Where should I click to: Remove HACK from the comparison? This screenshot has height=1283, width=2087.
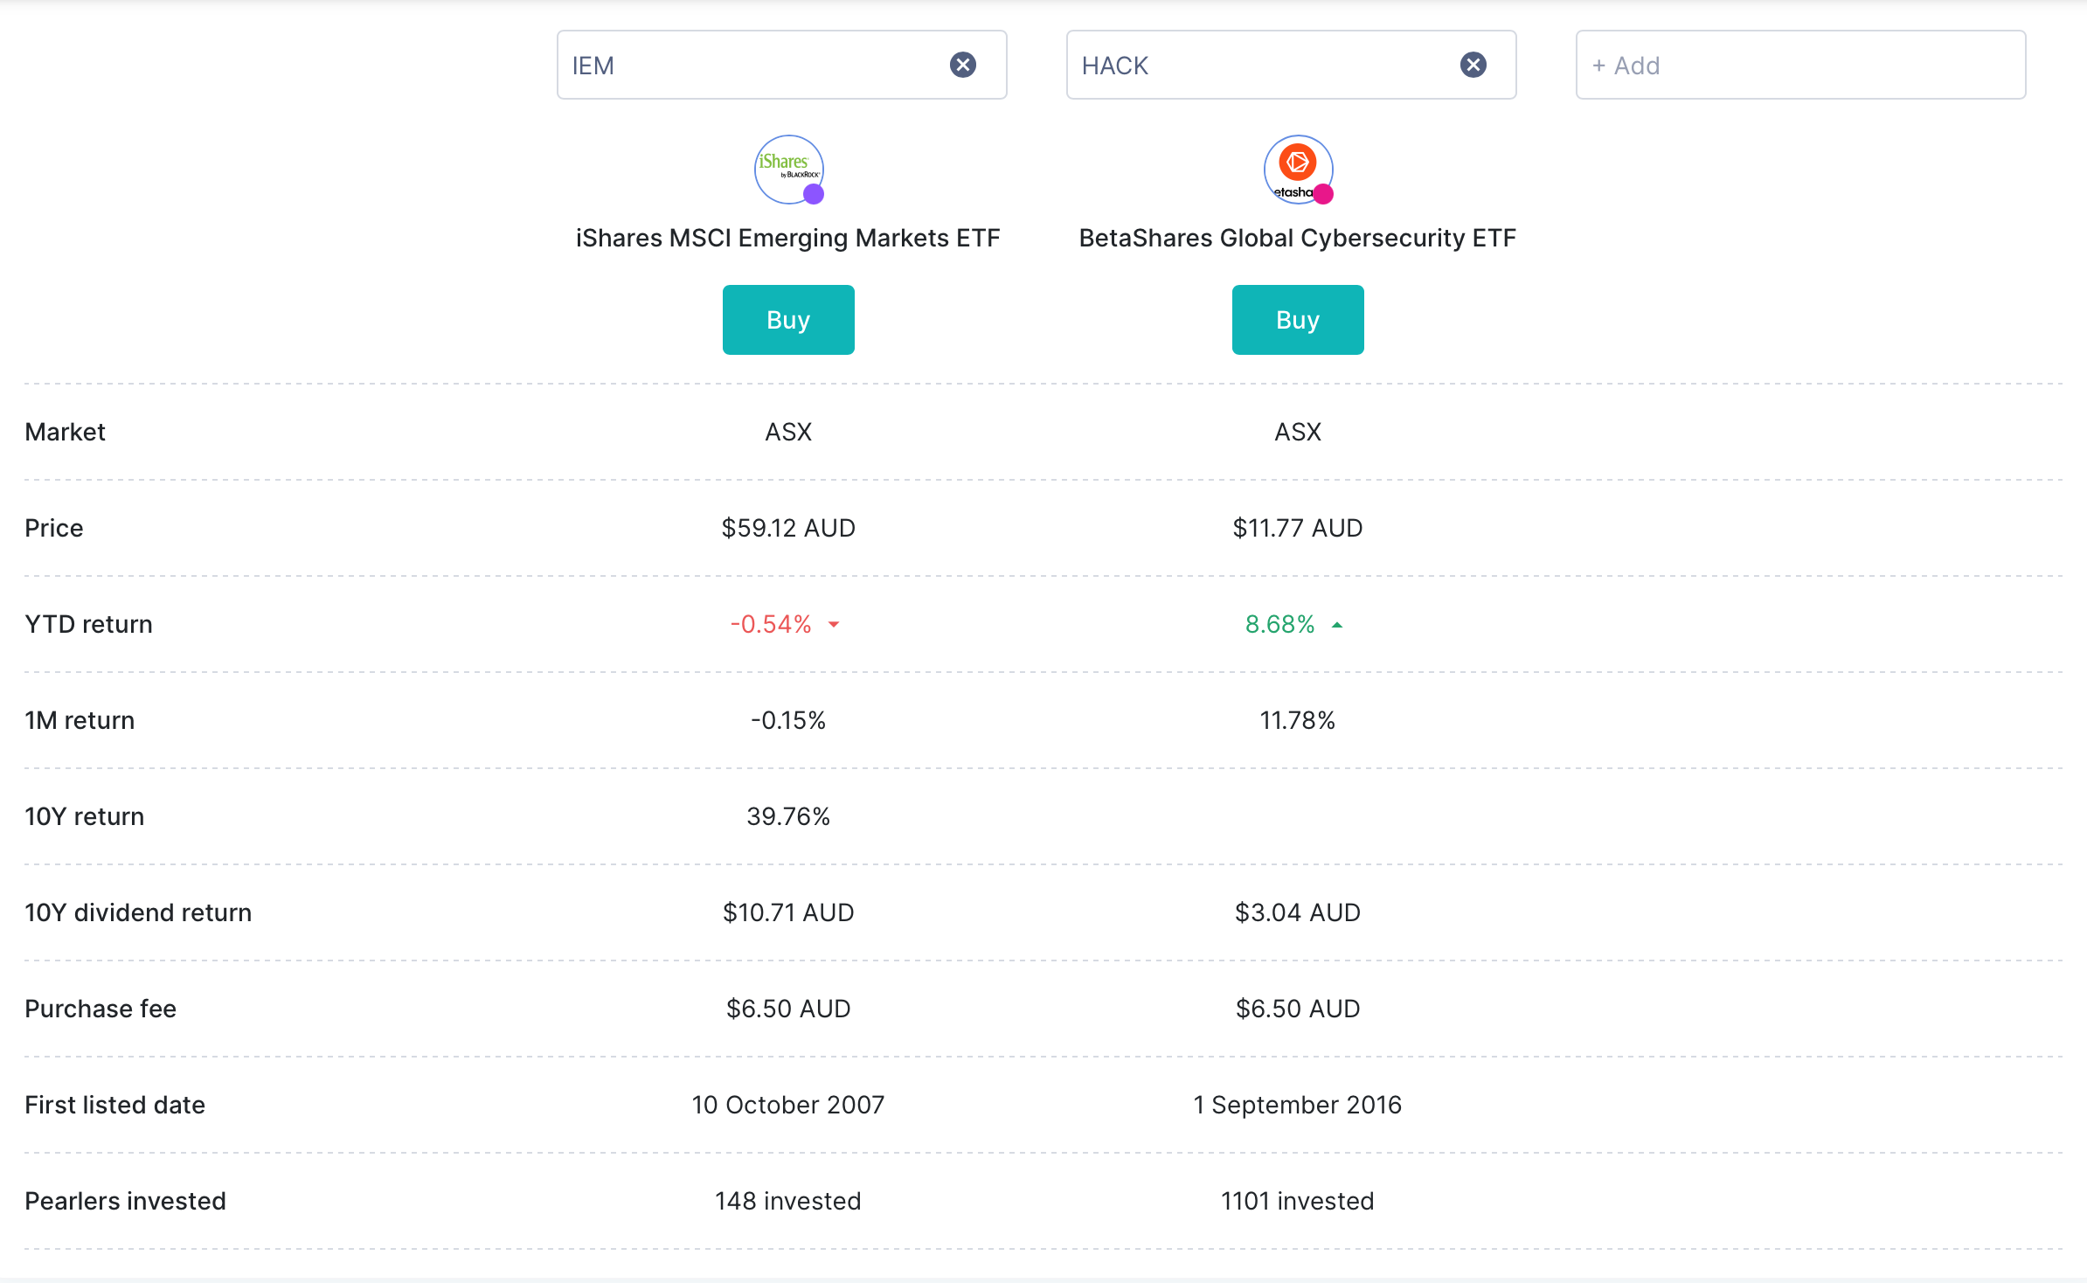click(x=1473, y=65)
